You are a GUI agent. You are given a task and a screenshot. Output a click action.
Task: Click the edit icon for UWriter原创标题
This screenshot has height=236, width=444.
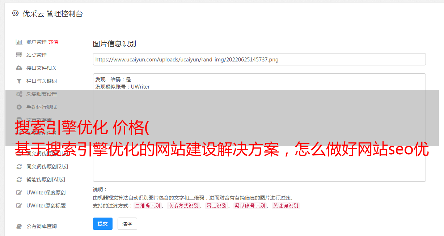click(x=19, y=206)
